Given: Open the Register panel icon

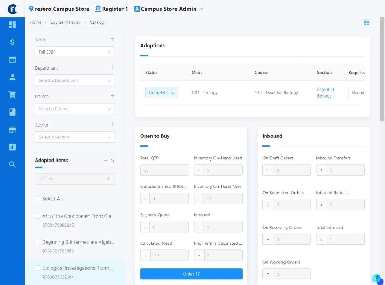Looking at the screenshot, I should click(12, 59).
